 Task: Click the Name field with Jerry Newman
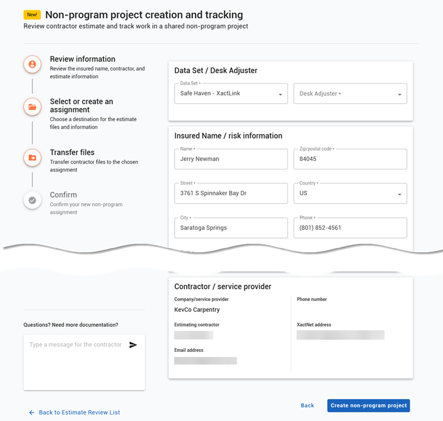tap(231, 159)
